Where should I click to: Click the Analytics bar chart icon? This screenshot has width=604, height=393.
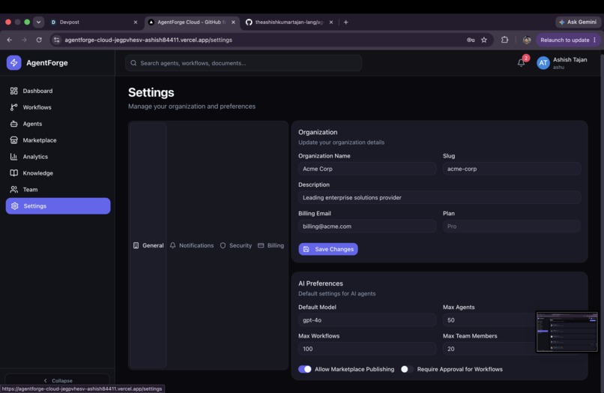point(14,157)
